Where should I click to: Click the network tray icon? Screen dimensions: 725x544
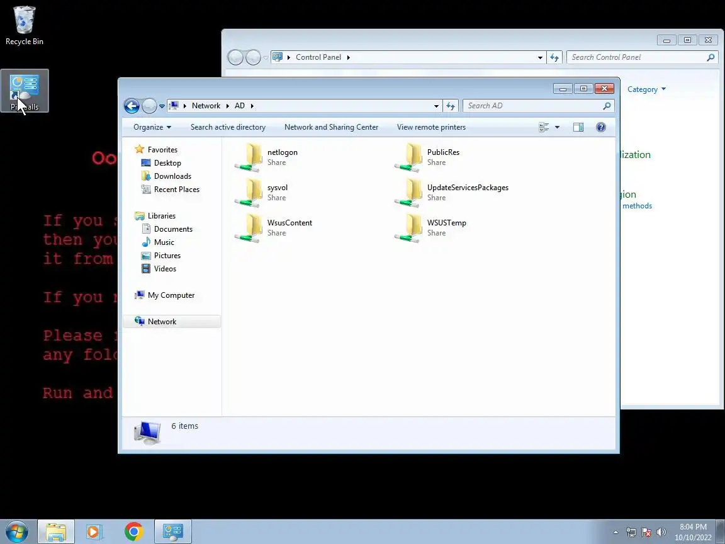631,532
